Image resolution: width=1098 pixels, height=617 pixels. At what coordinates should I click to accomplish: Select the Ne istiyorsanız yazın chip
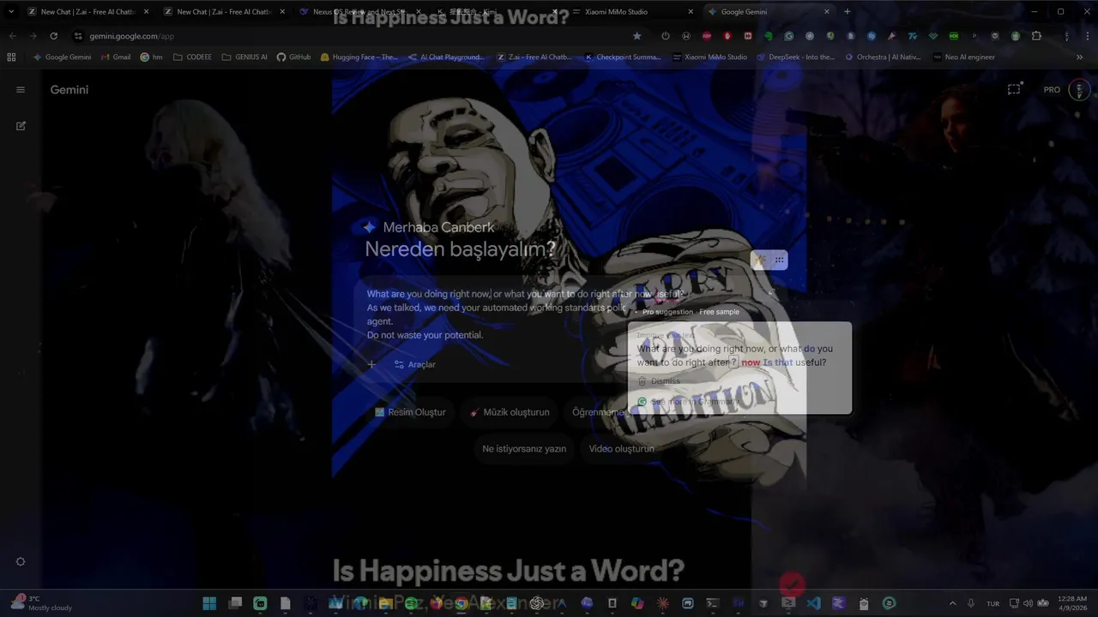(x=524, y=448)
